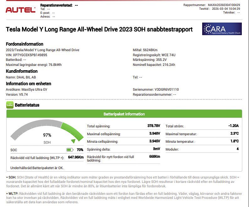
Task: Click the green SOH gauge pointer arrow
Action: (x=73, y=141)
